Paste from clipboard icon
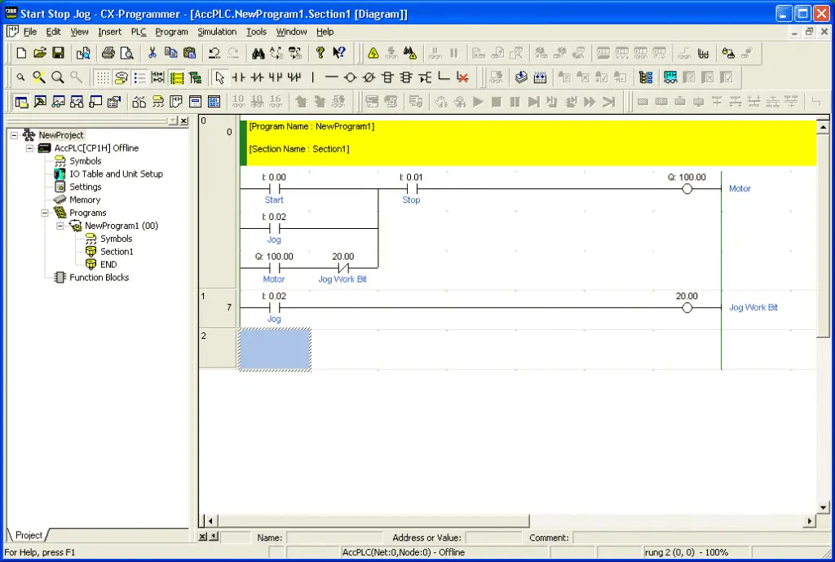This screenshot has width=835, height=562. 189,53
